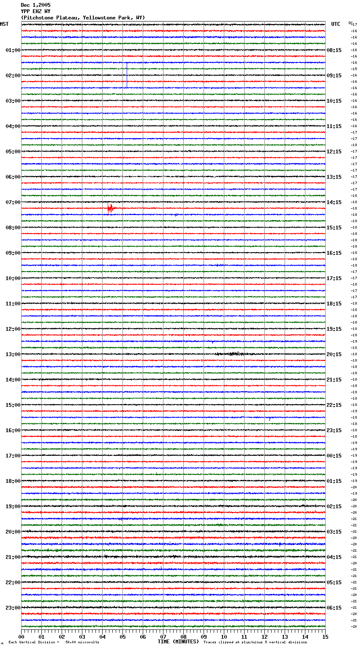359x648 pixels.
Task: Click the '16:15' UTC time label
Action: coord(334,253)
